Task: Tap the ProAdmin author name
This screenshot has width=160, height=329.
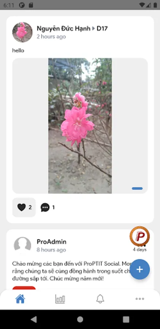Action: tap(52, 242)
